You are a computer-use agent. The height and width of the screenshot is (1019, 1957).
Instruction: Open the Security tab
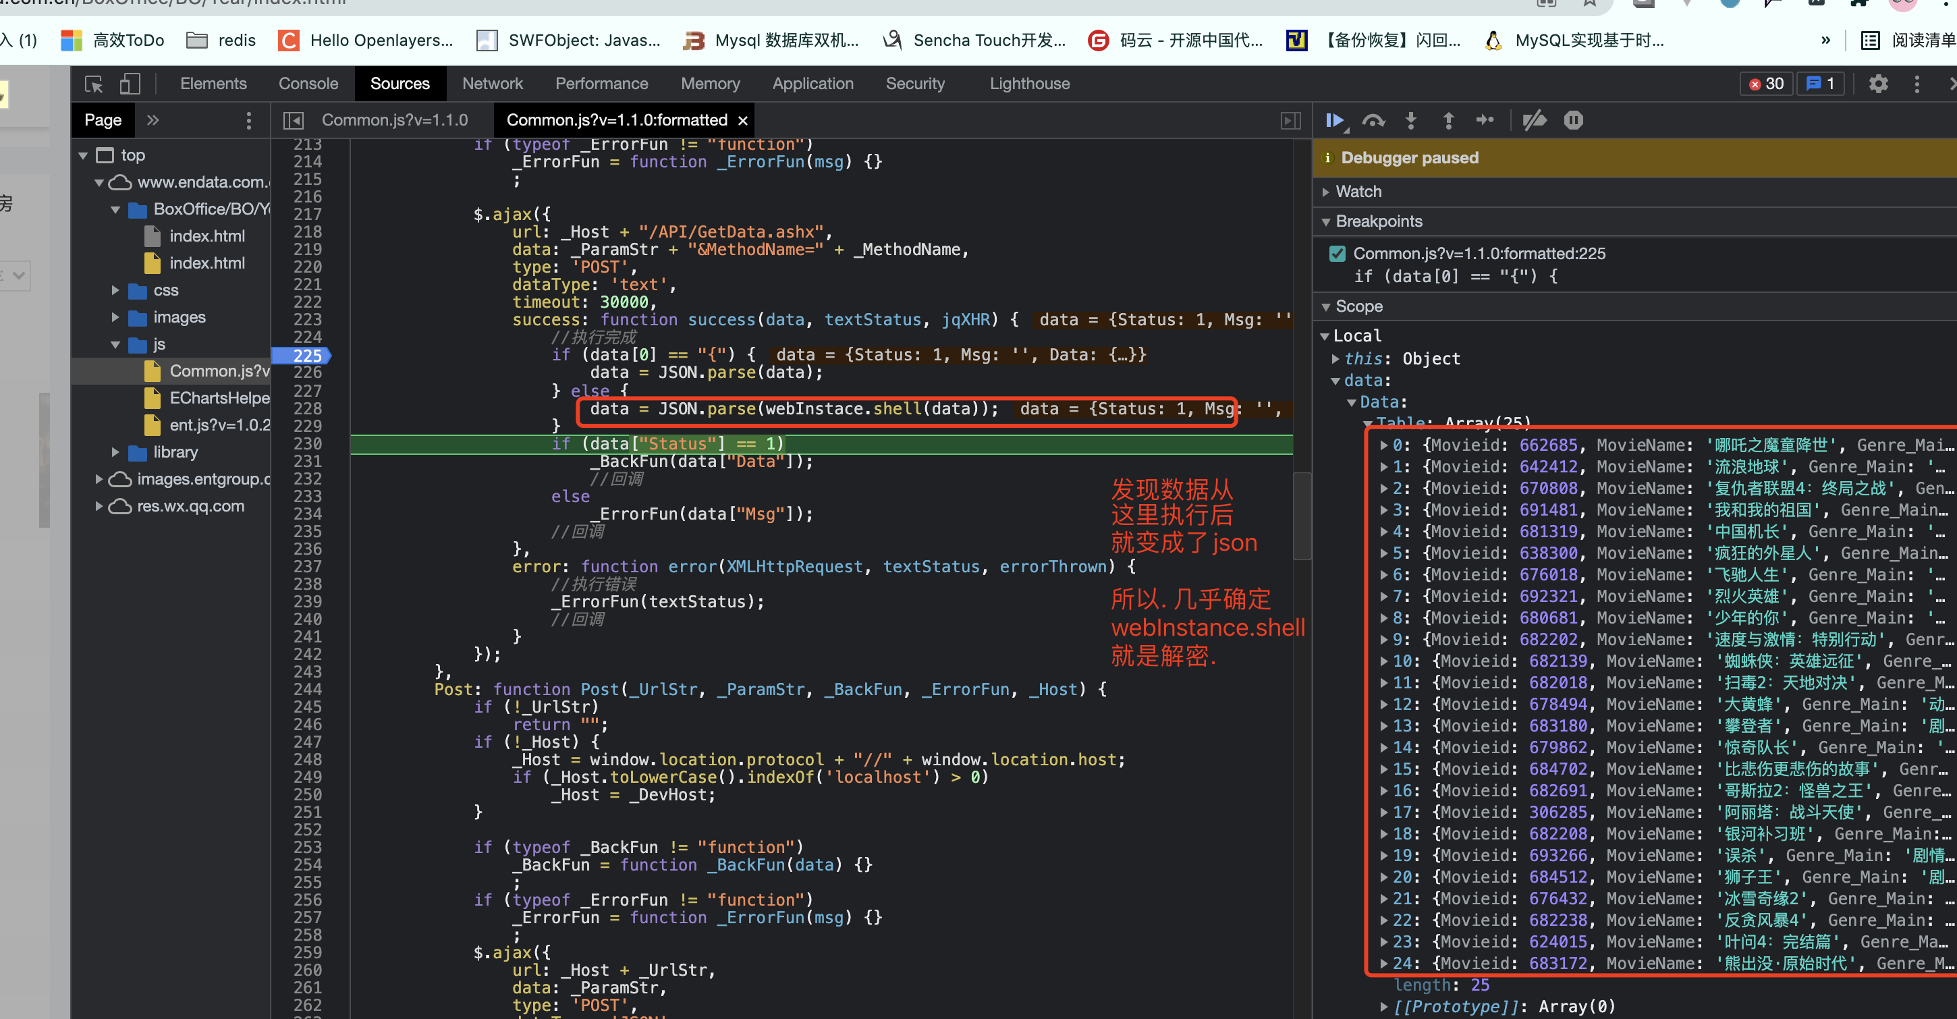(916, 84)
